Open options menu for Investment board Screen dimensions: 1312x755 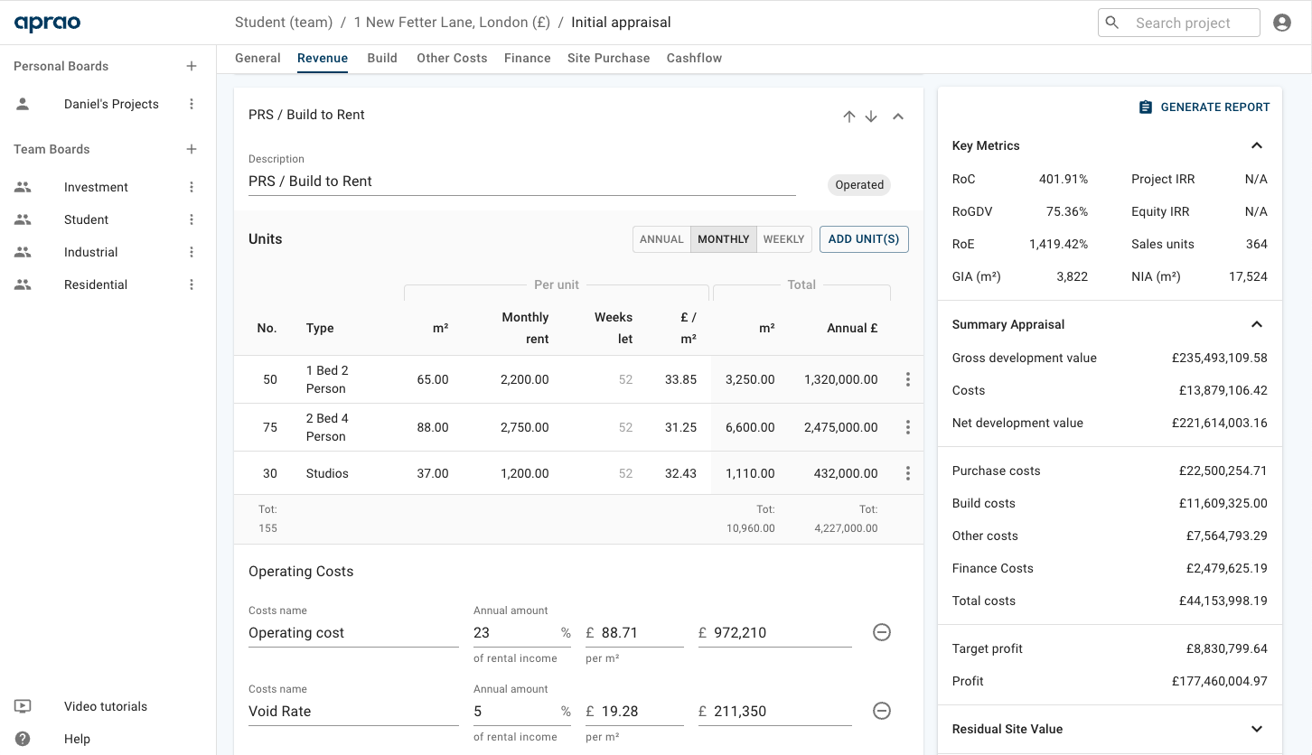point(192,187)
